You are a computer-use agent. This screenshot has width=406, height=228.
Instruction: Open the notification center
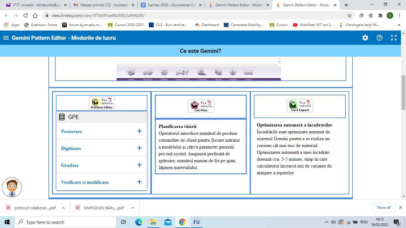tap(397, 222)
